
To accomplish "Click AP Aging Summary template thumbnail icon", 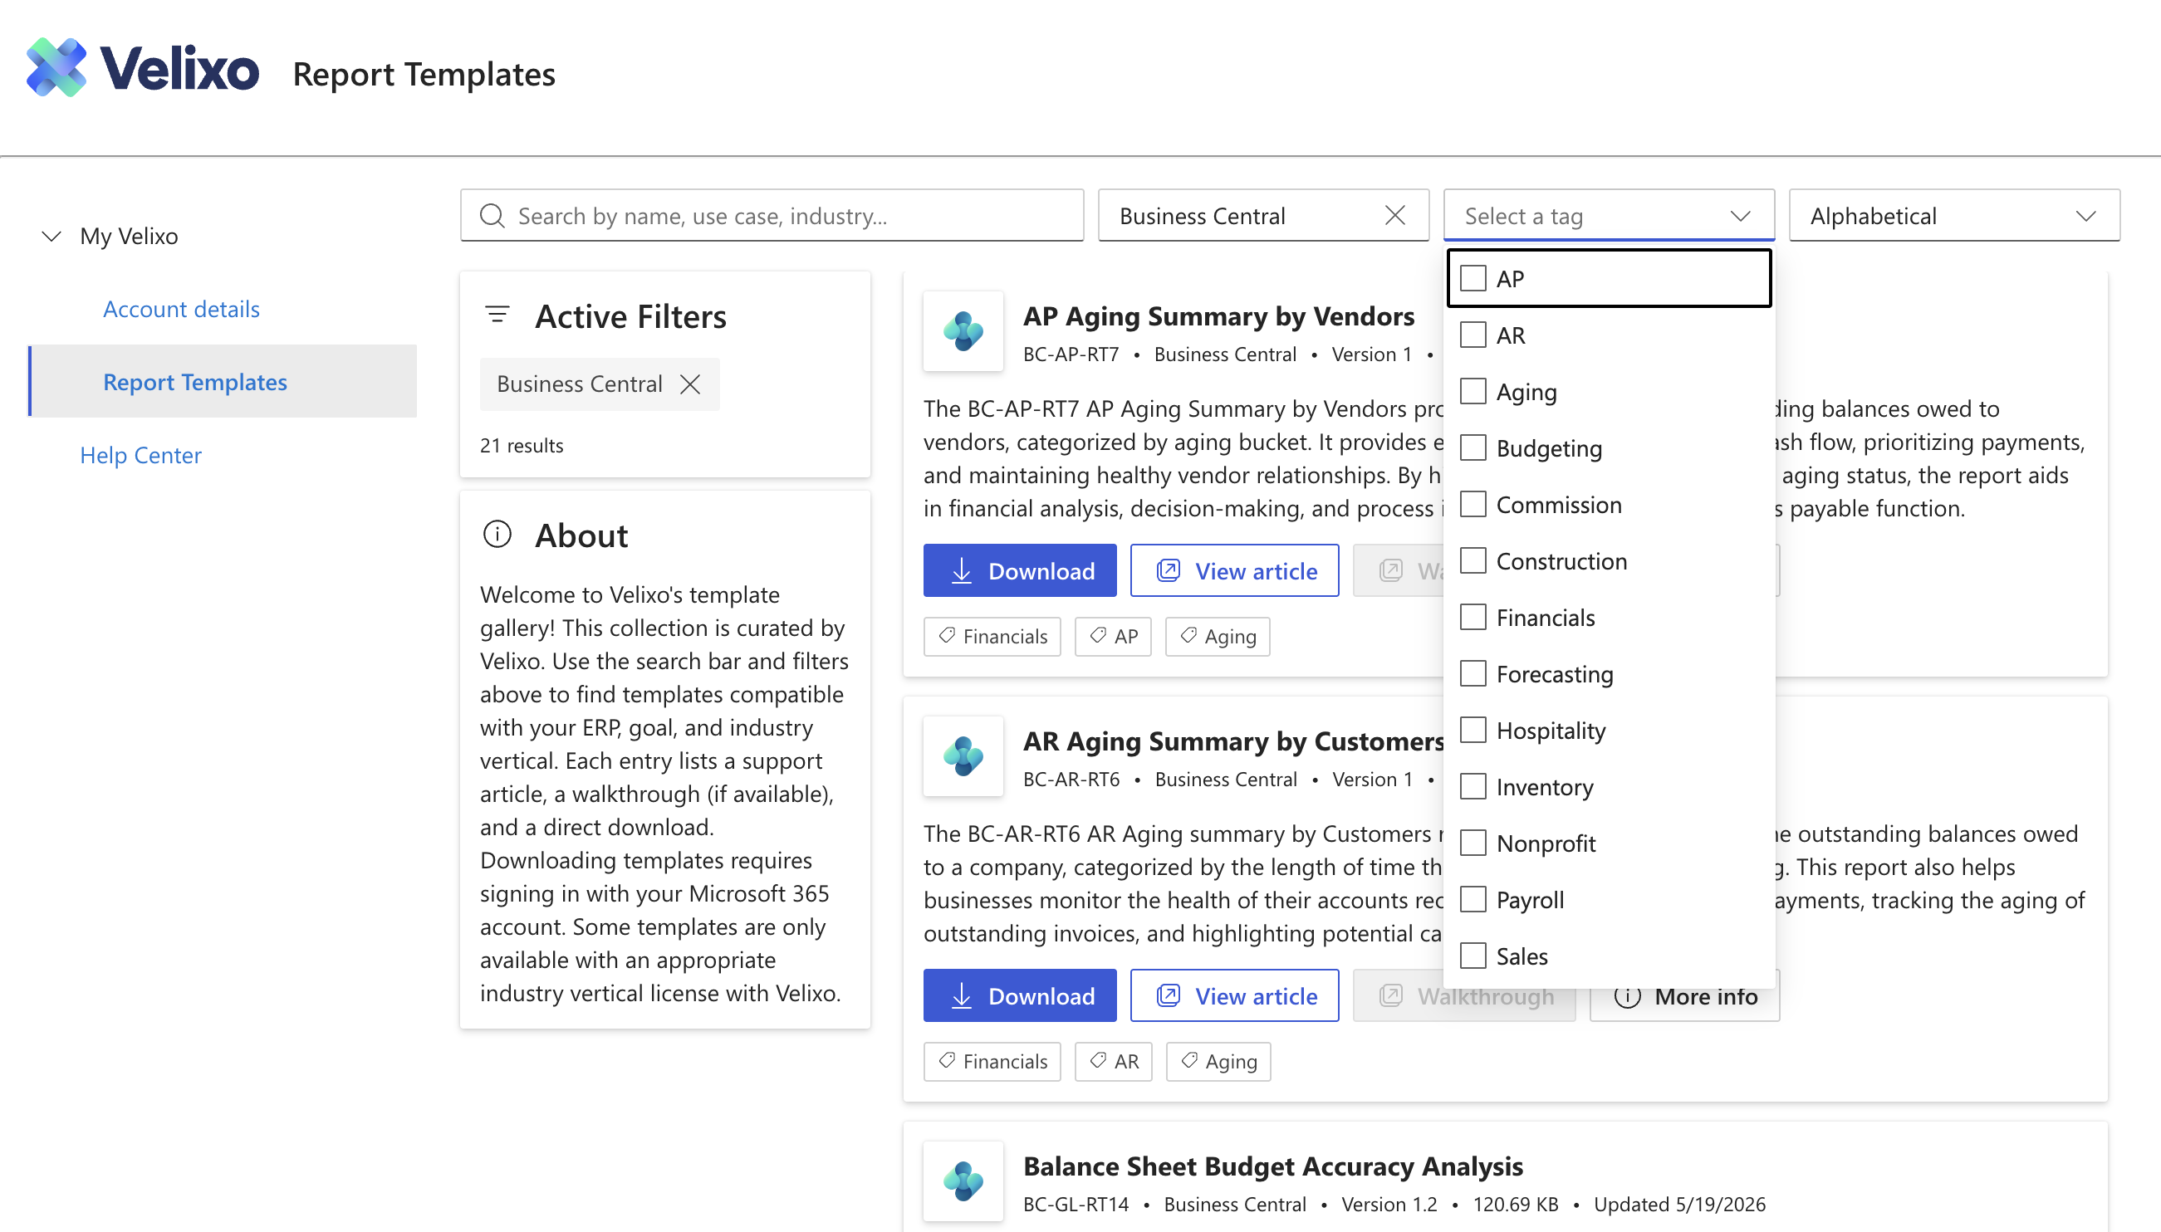I will (963, 332).
